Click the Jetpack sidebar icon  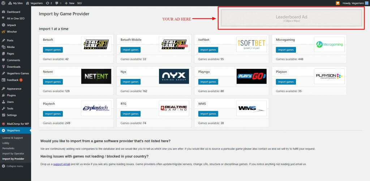pyautogui.click(x=3, y=25)
